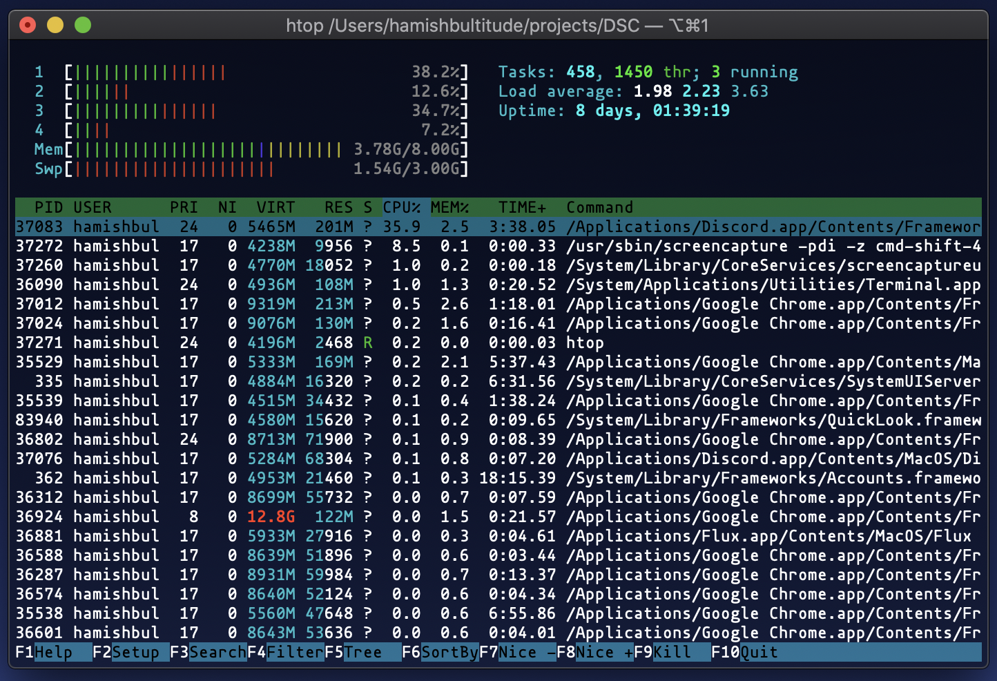Activate F3 Search in footer bar
This screenshot has height=681, width=997.
[x=208, y=652]
